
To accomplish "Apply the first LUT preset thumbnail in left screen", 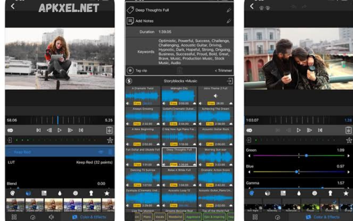I will tap(15, 205).
